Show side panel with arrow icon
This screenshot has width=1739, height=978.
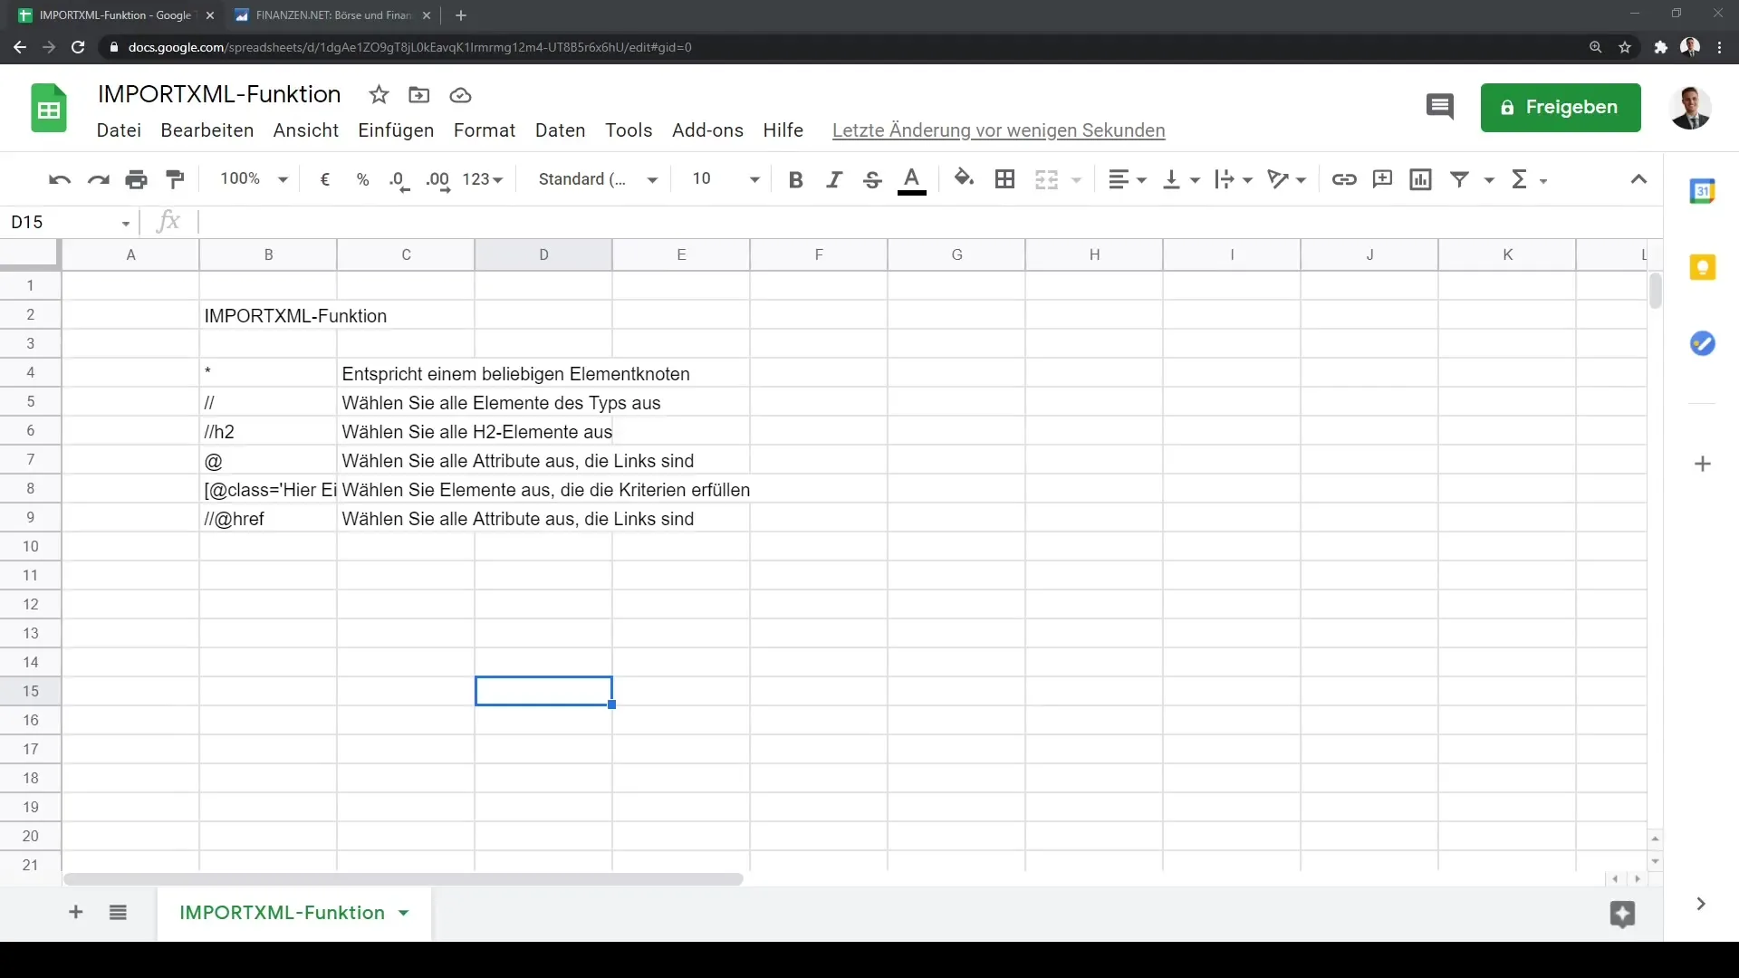1701,904
